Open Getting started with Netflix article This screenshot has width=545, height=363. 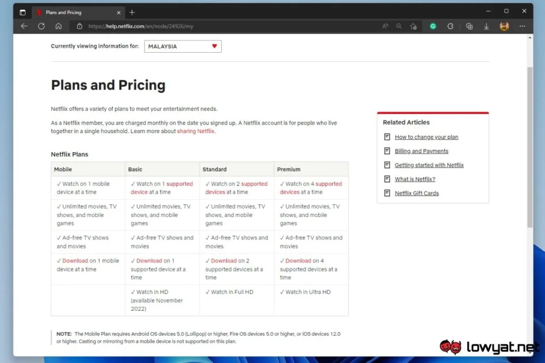(430, 165)
